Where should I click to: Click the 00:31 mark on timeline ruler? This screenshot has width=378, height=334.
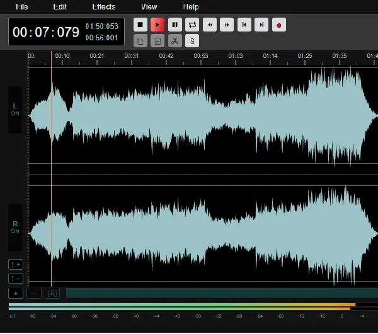(x=132, y=56)
